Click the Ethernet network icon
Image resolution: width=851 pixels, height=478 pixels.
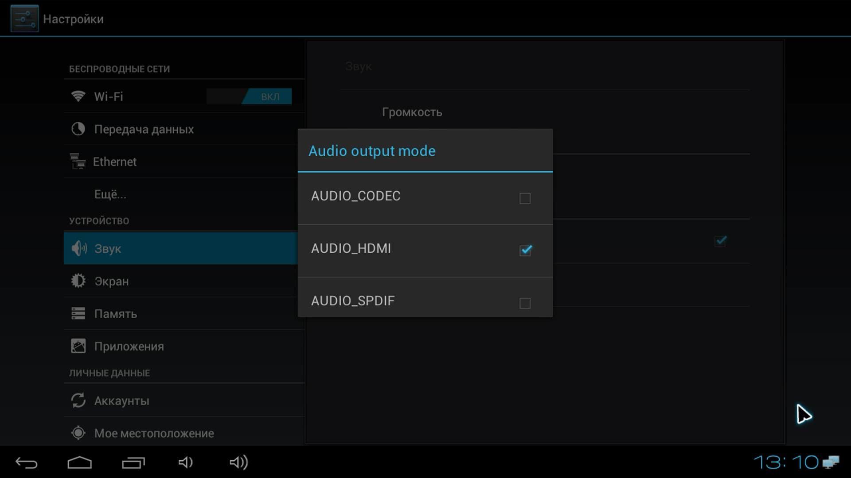(x=78, y=162)
